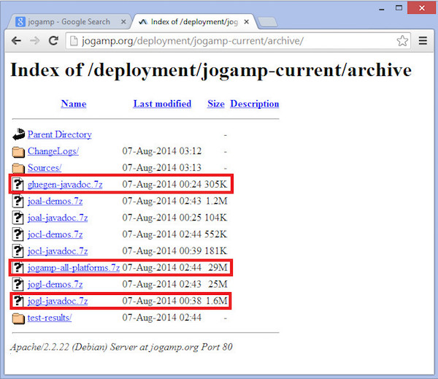Screen dimensions: 438x379
Task: Click the page info icon in address bar
Action: [x=74, y=41]
